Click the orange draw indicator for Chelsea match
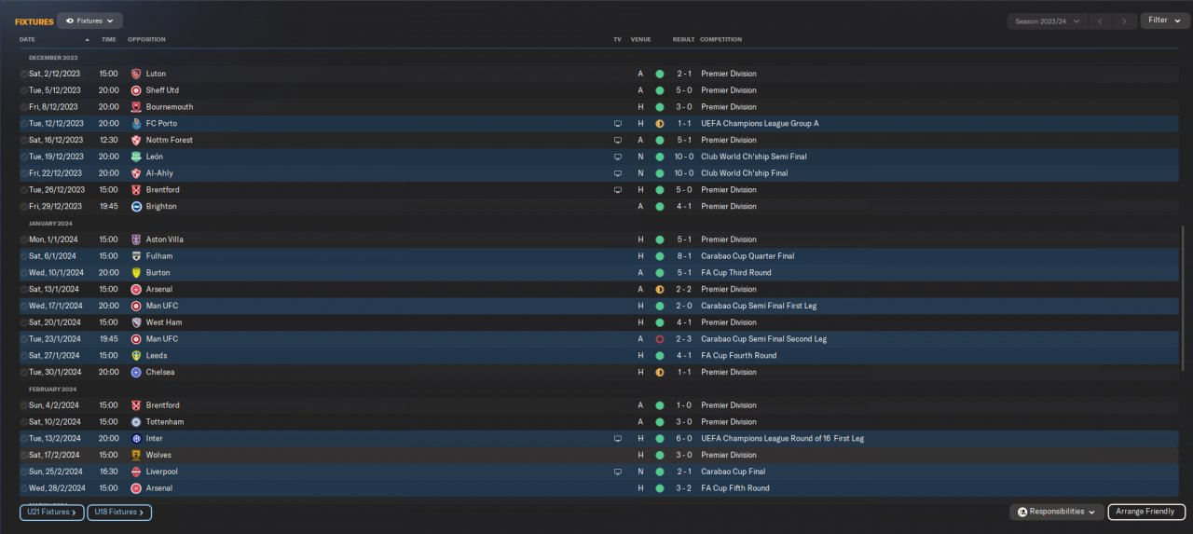This screenshot has height=534, width=1193. tap(659, 372)
